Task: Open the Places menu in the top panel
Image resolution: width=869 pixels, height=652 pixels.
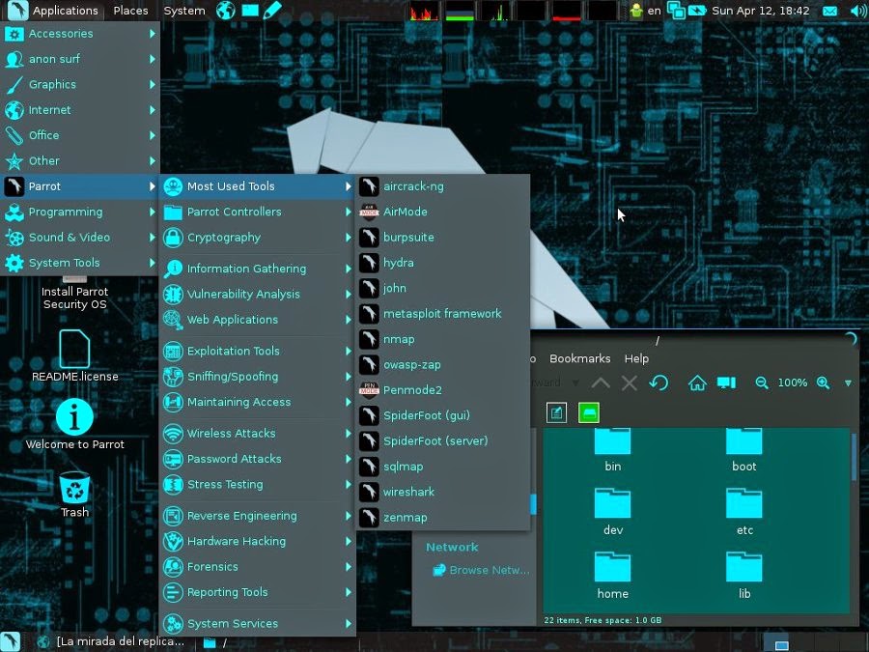Action: pyautogui.click(x=130, y=11)
